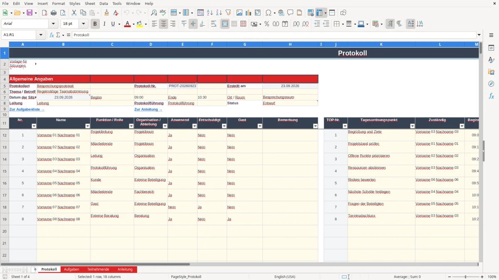Open the Font Name dropdown

coord(54,24)
